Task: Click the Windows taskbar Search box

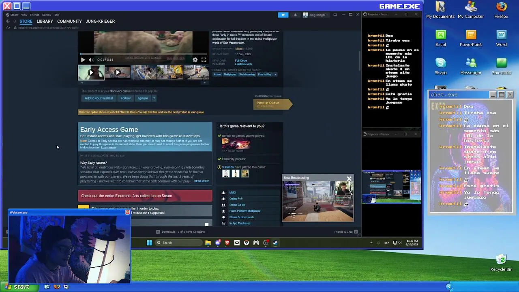Action: [x=178, y=243]
